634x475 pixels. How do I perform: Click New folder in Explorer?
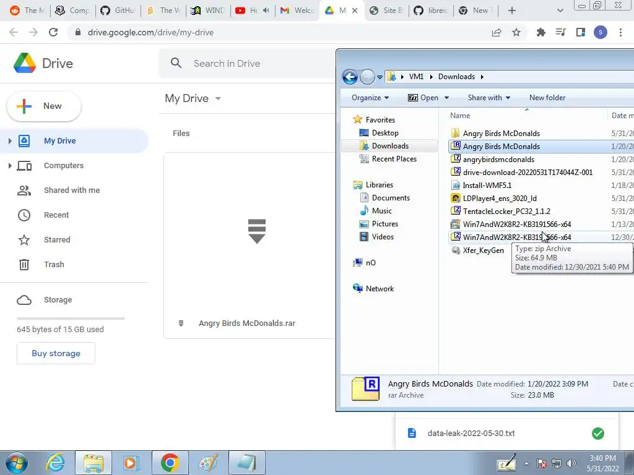(547, 98)
